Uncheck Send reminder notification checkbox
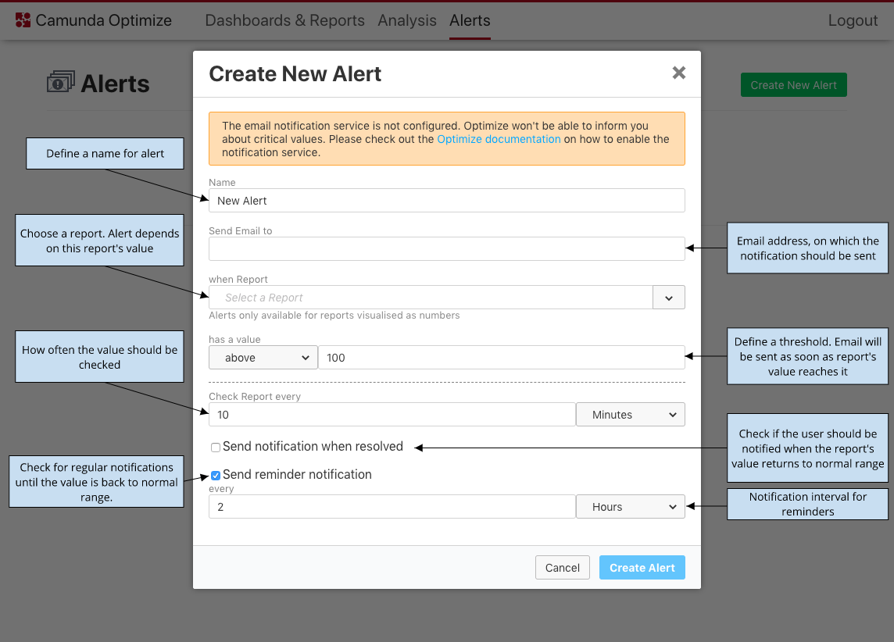This screenshot has height=642, width=894. [216, 475]
